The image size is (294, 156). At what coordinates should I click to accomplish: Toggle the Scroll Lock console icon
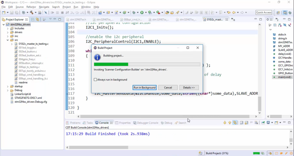point(246,123)
